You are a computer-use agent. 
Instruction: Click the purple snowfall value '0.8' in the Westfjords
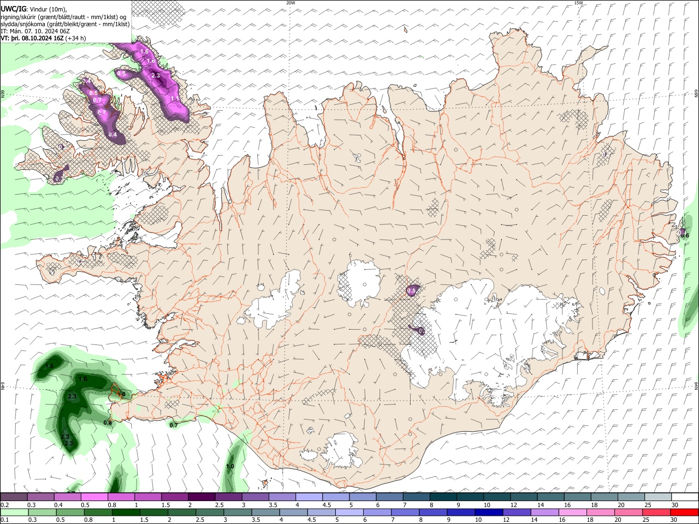click(121, 73)
